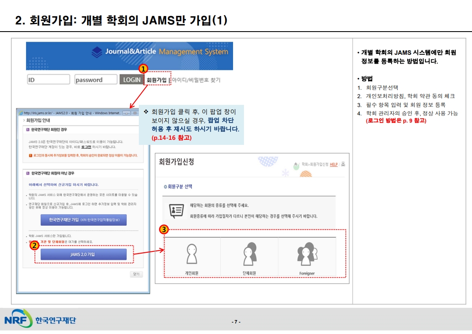Image resolution: width=472 pixels, height=334 pixels.
Task: Click the ID input field
Action: point(48,80)
